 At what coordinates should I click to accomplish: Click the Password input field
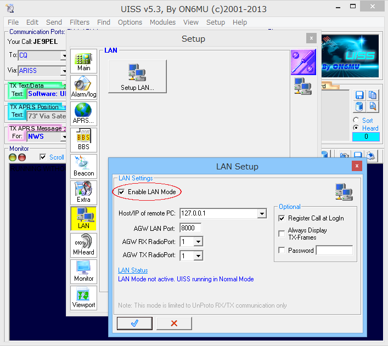point(334,250)
